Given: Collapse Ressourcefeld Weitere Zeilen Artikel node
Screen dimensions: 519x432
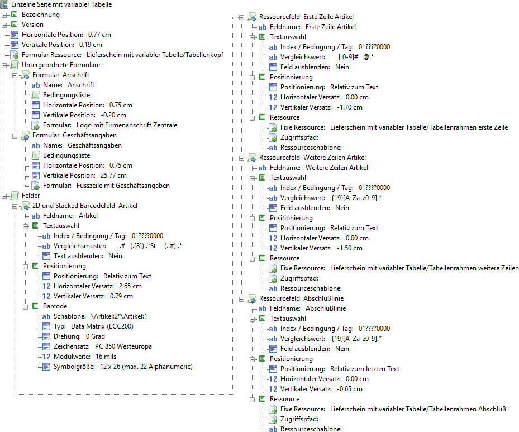Looking at the screenshot, I should (x=241, y=158).
